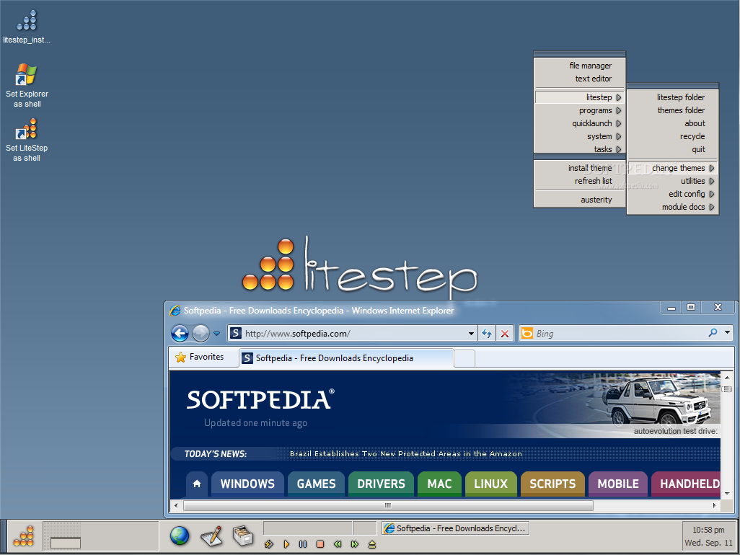Click install theme menu entry
740x555 pixels.
tap(580, 168)
